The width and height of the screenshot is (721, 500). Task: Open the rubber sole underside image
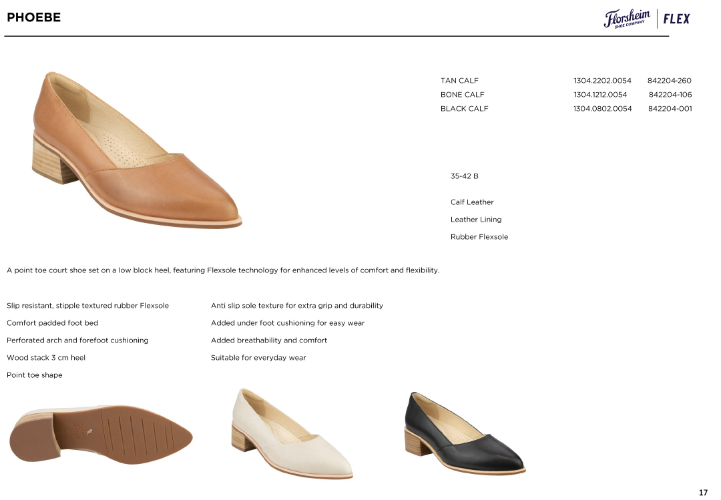pyautogui.click(x=100, y=434)
